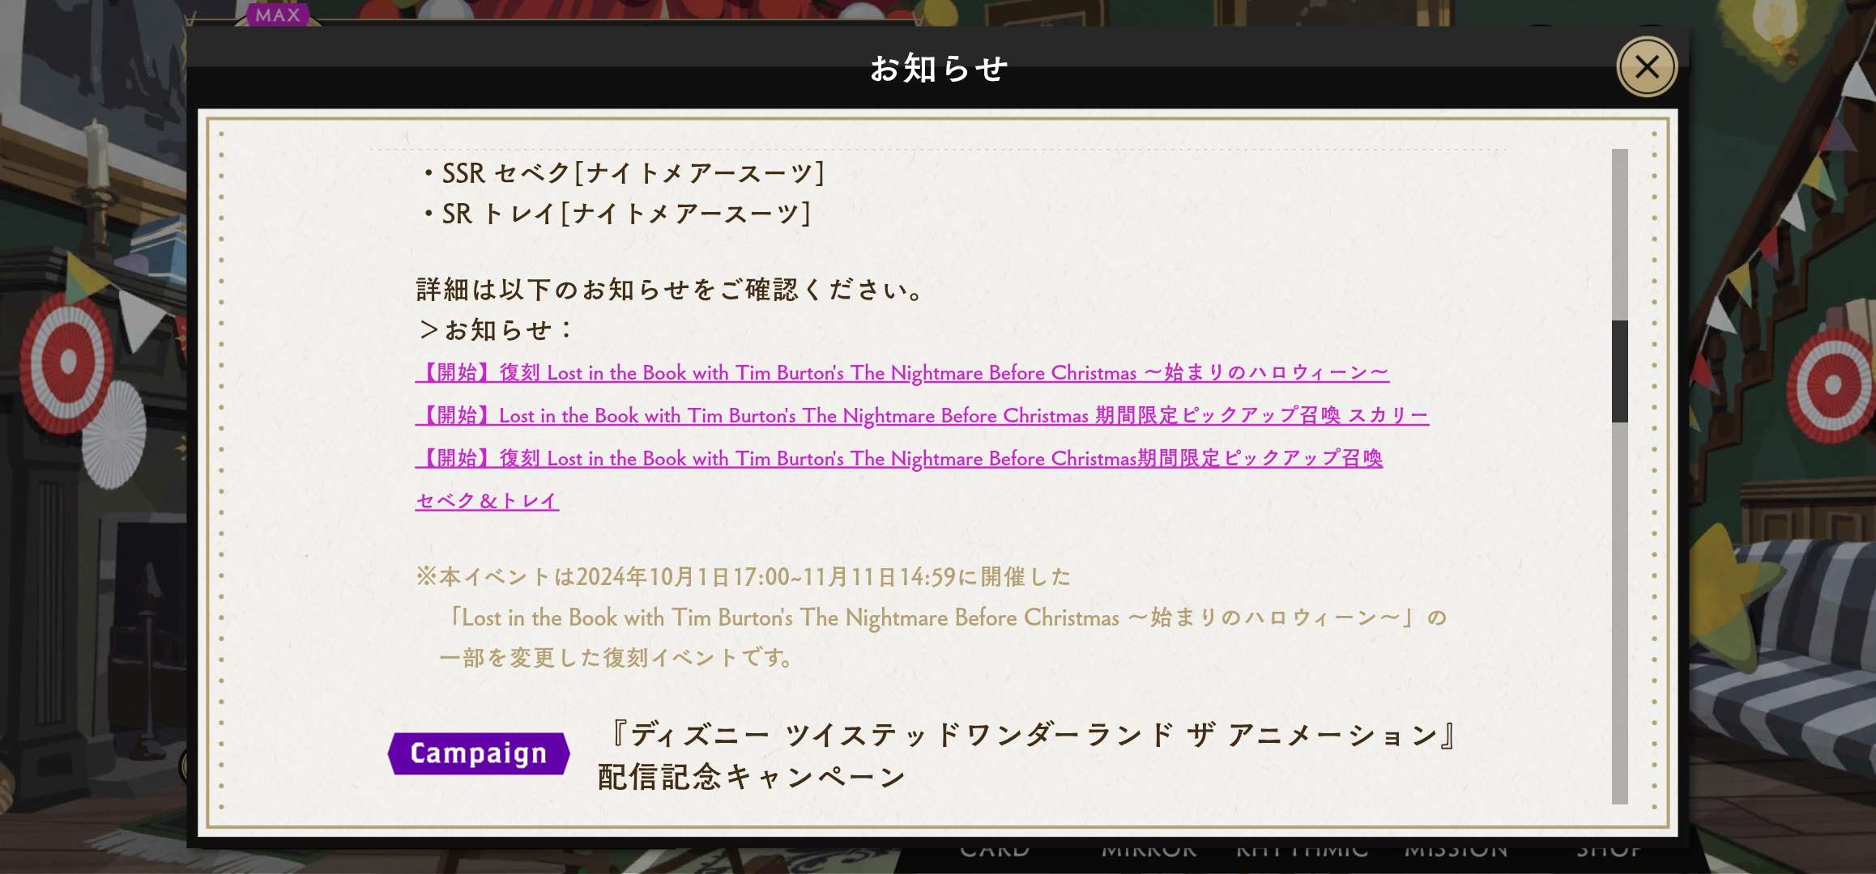
Task: Close the お知らせ notice dialog
Action: 1646,67
